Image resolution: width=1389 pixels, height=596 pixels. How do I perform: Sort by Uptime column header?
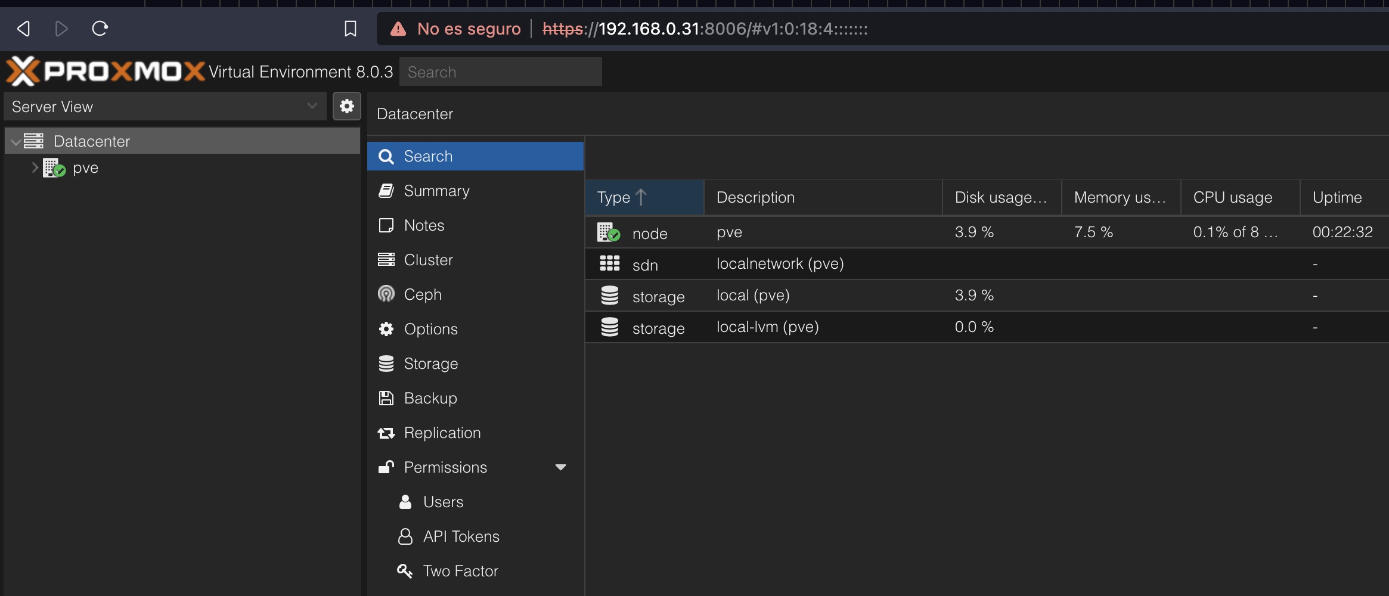tap(1344, 197)
